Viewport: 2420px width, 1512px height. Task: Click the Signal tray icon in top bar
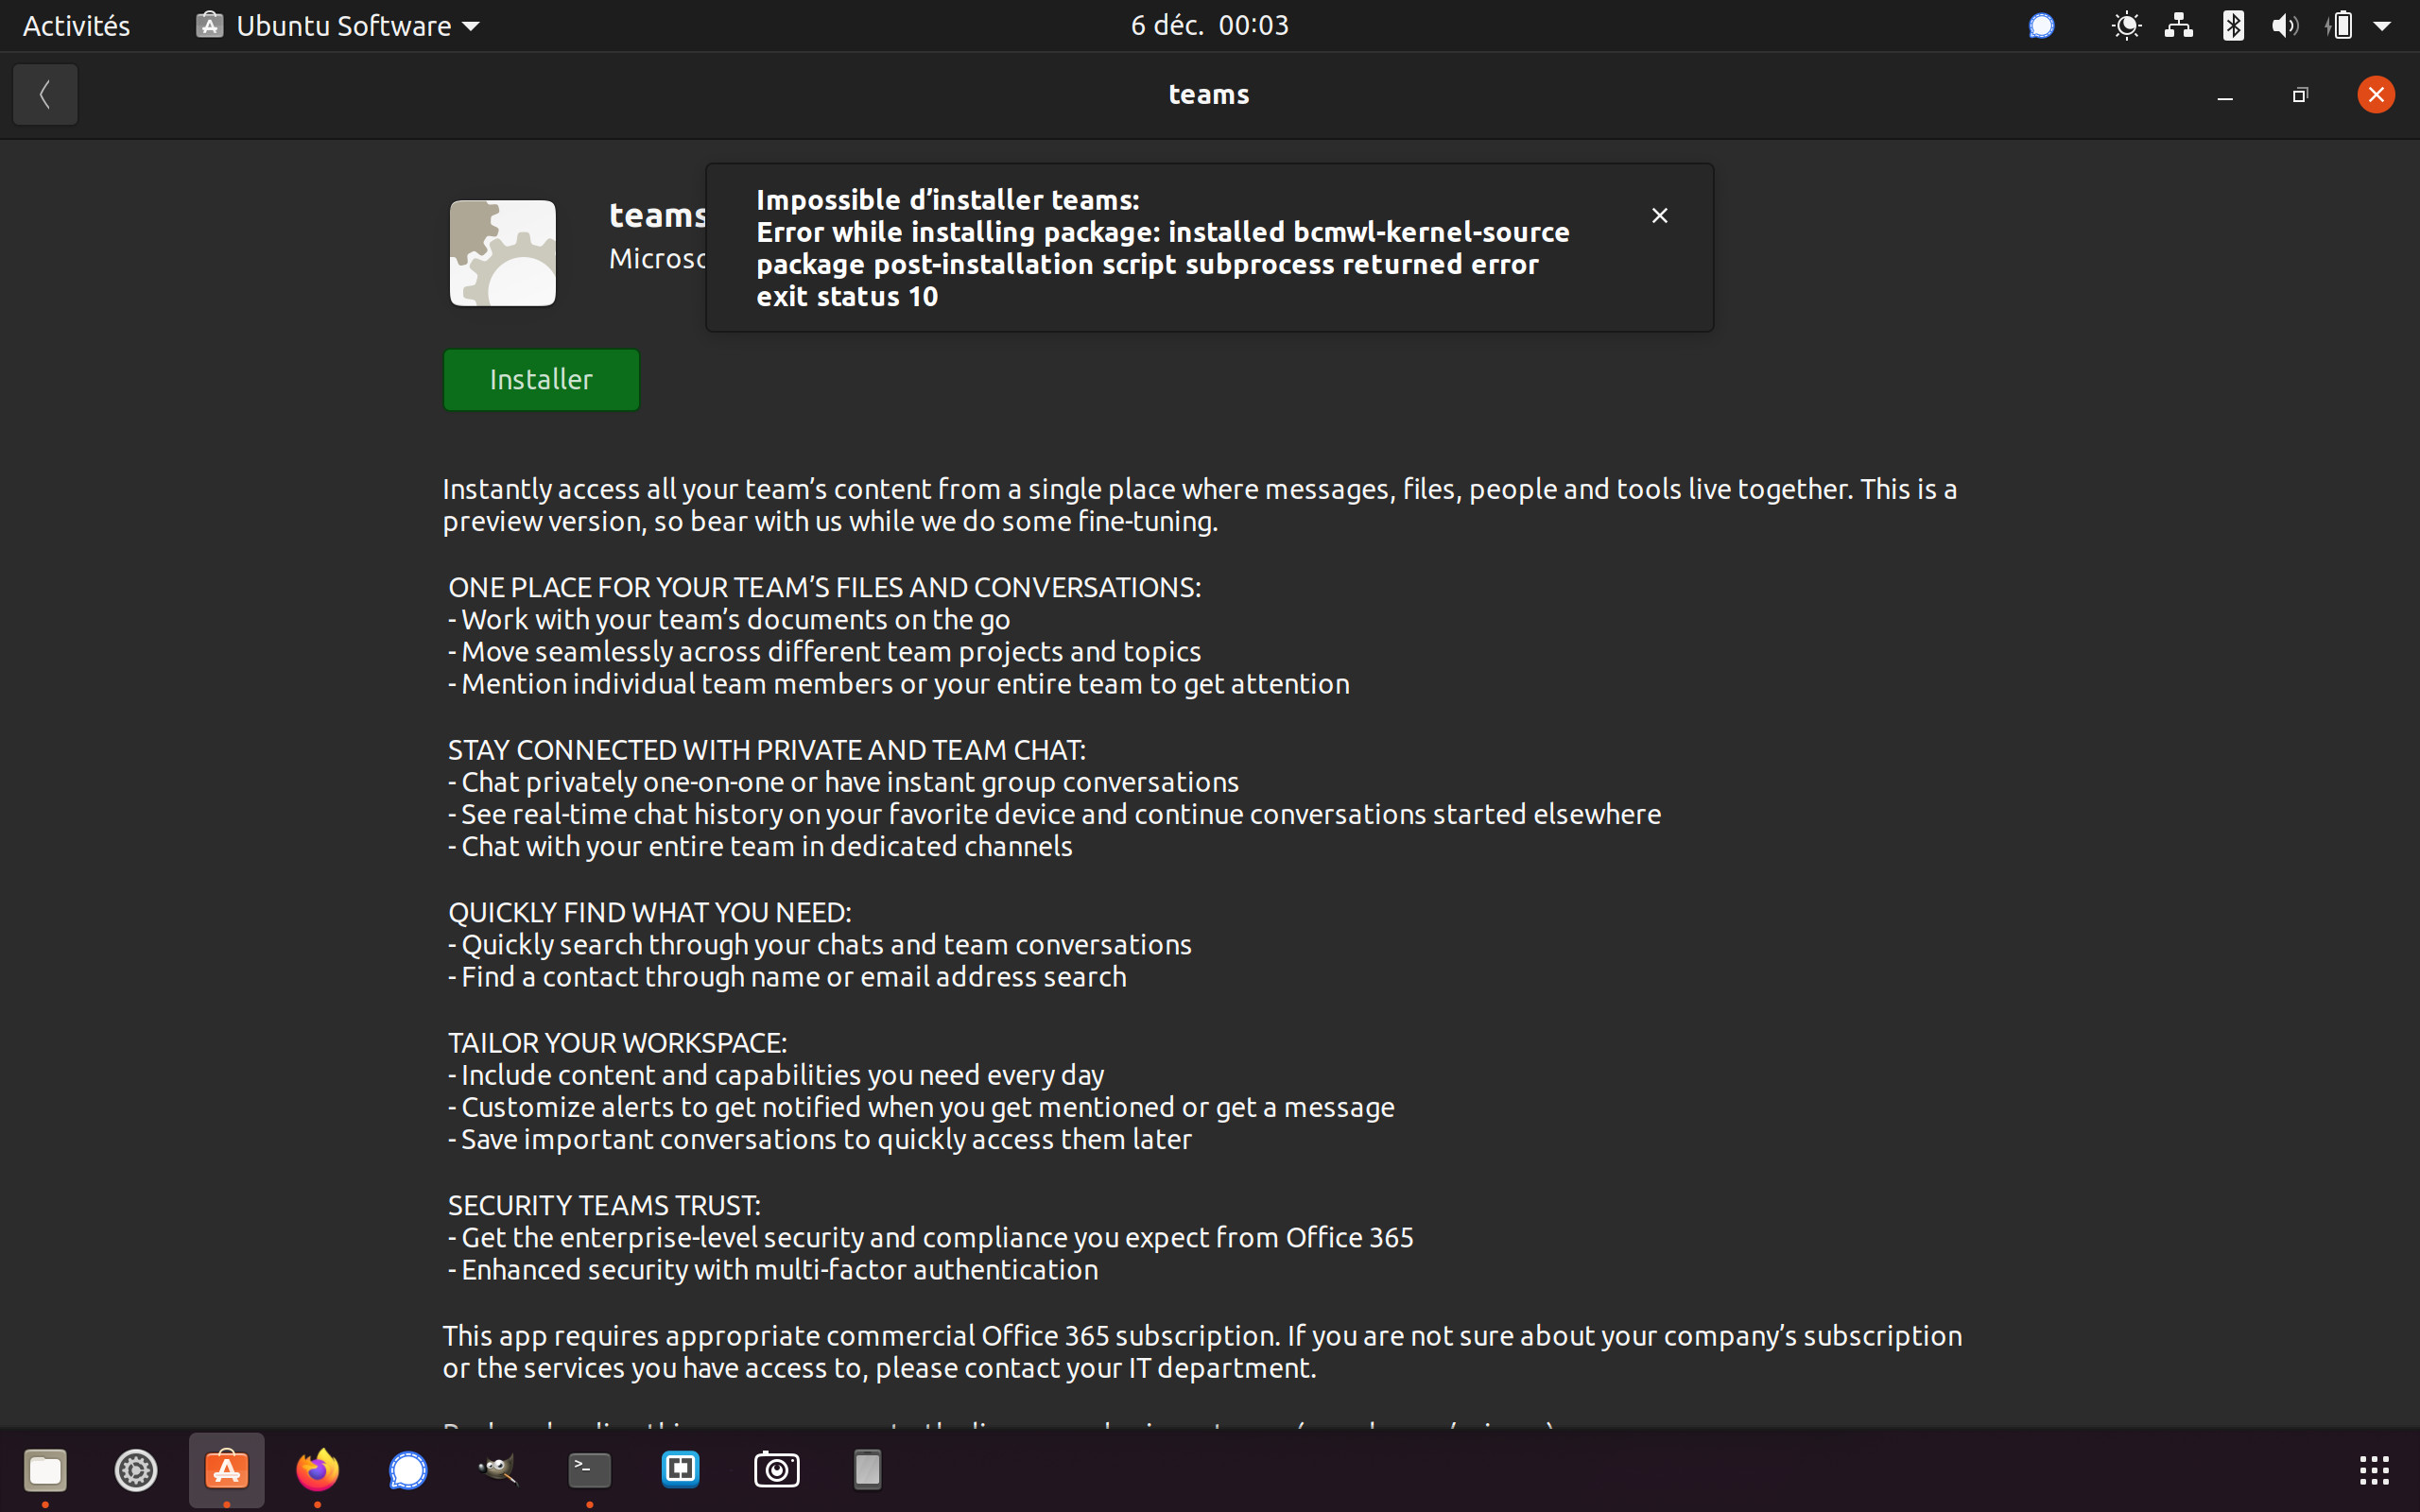click(2041, 25)
